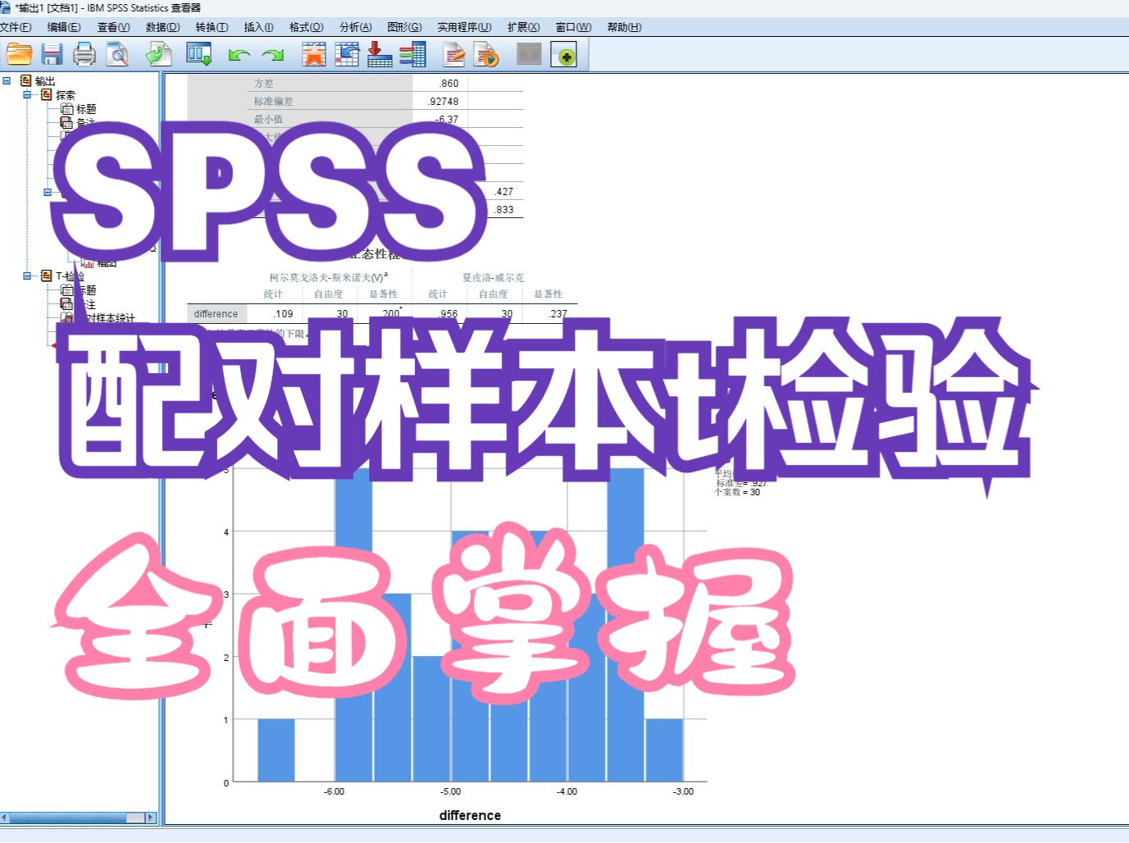Open the 窗口(W) menu

573,27
